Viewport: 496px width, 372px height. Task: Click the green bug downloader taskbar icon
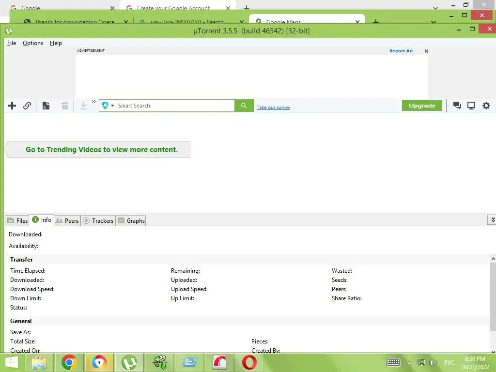pos(160,362)
